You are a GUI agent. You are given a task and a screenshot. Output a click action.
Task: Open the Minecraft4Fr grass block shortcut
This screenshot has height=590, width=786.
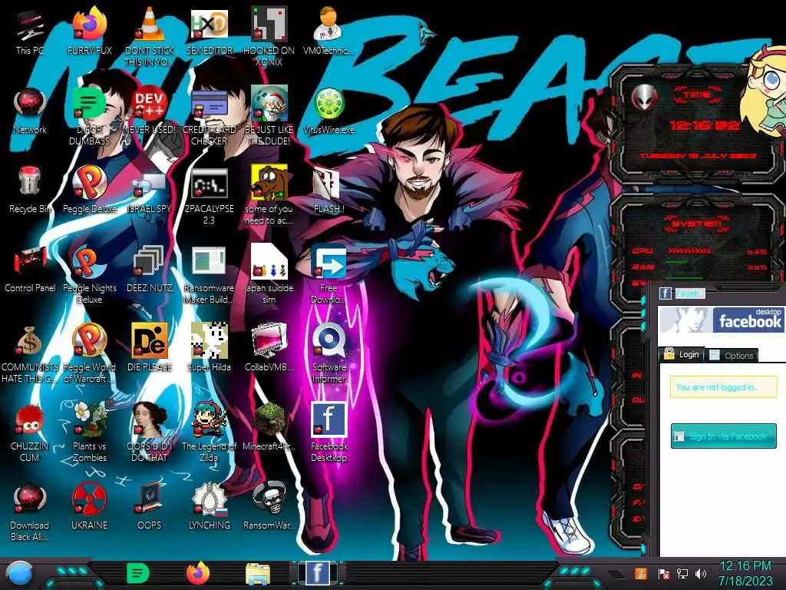[269, 419]
